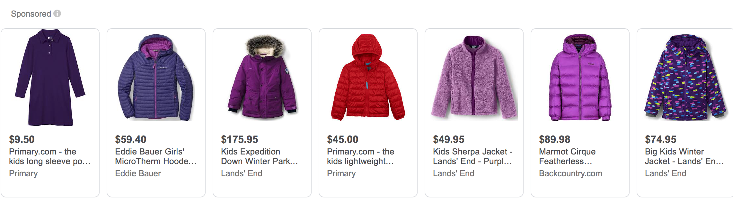The height and width of the screenshot is (200, 733).
Task: Open the lilac sherpa jacket image
Action: tap(474, 78)
